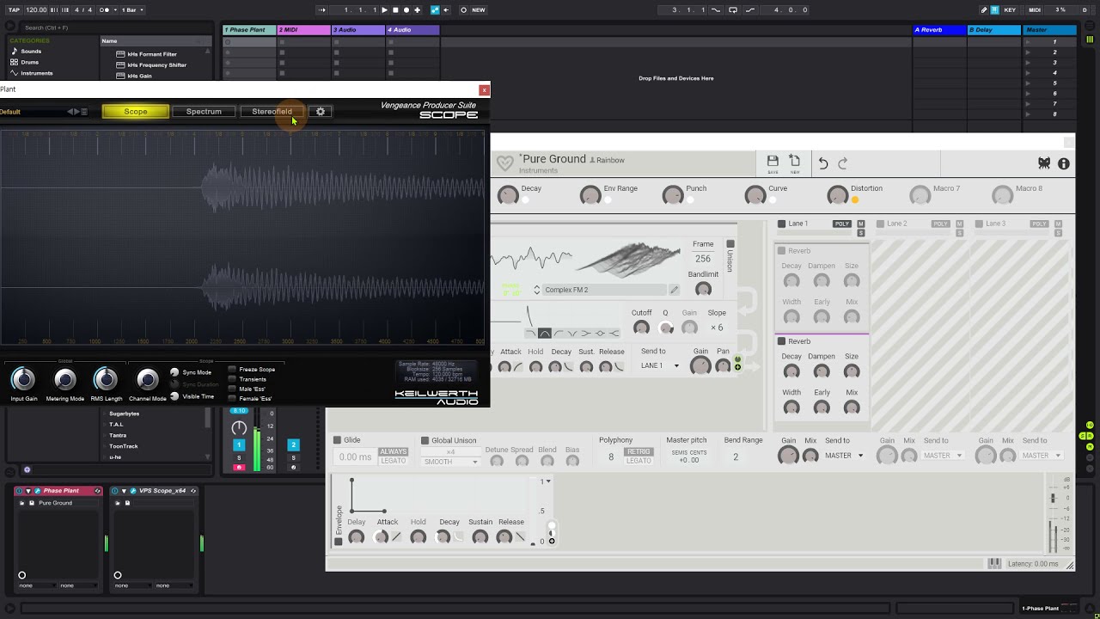Click the Play button in Ableton transport
Screen dimensions: 1100x619
[384, 10]
